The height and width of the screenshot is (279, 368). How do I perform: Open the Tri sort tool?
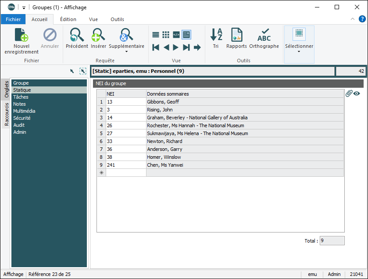216,36
